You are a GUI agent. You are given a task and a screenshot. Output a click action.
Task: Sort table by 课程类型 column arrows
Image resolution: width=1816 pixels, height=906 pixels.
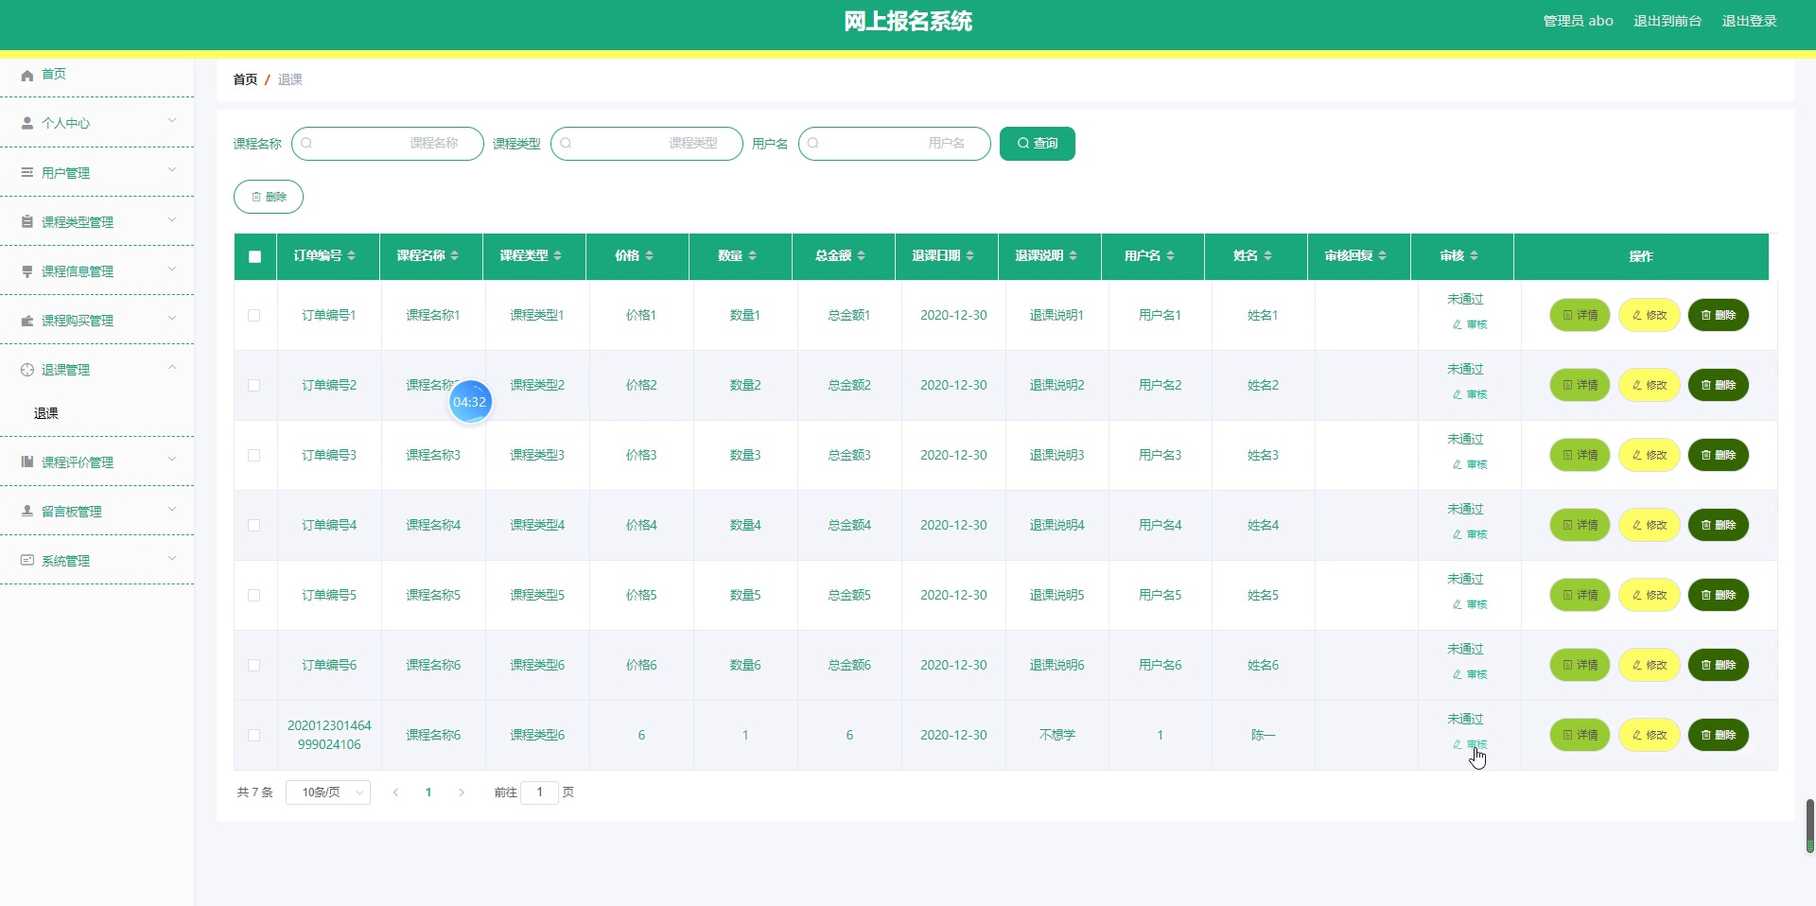point(558,256)
